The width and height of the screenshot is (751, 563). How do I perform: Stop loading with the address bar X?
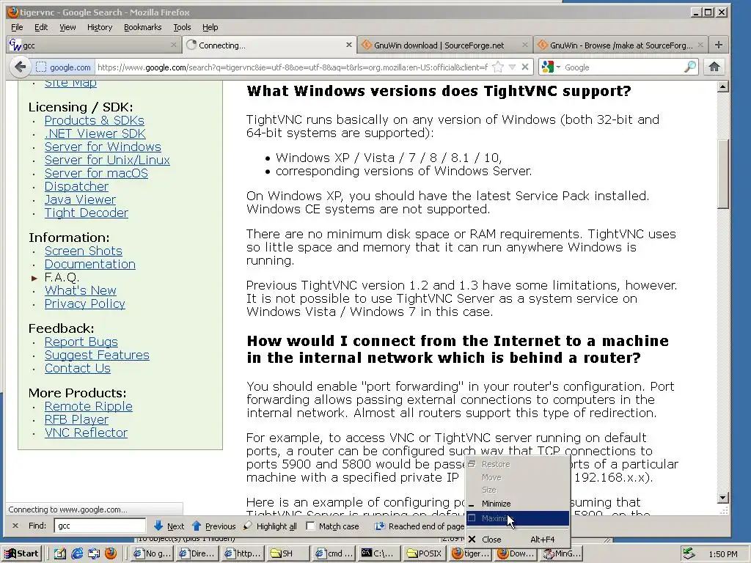click(x=525, y=67)
